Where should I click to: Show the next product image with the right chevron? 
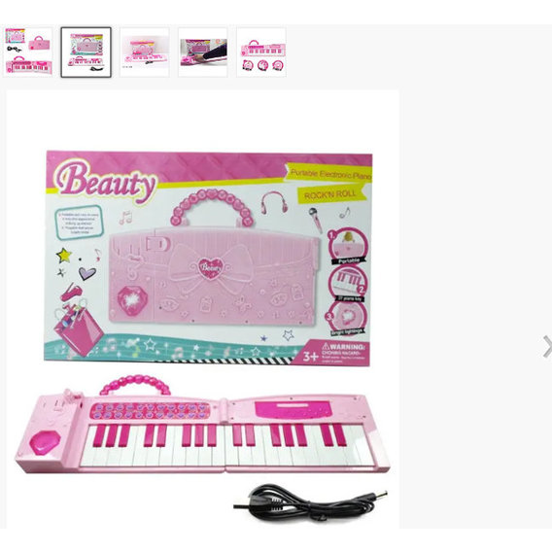click(x=547, y=347)
